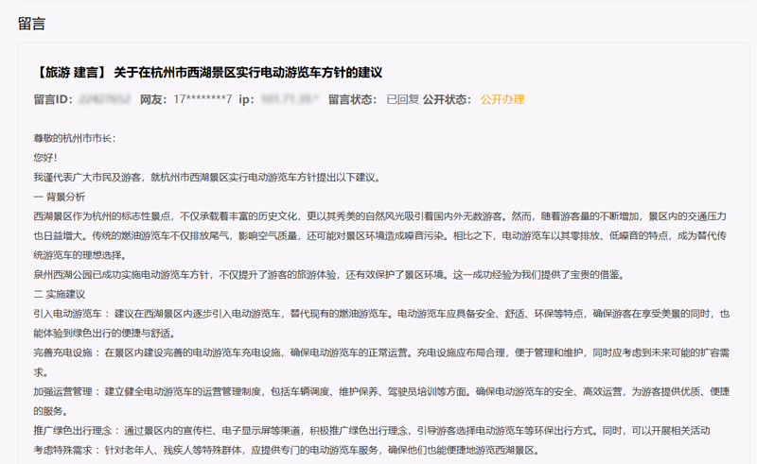Click the 留言 section heading
757x464 pixels.
(31, 24)
